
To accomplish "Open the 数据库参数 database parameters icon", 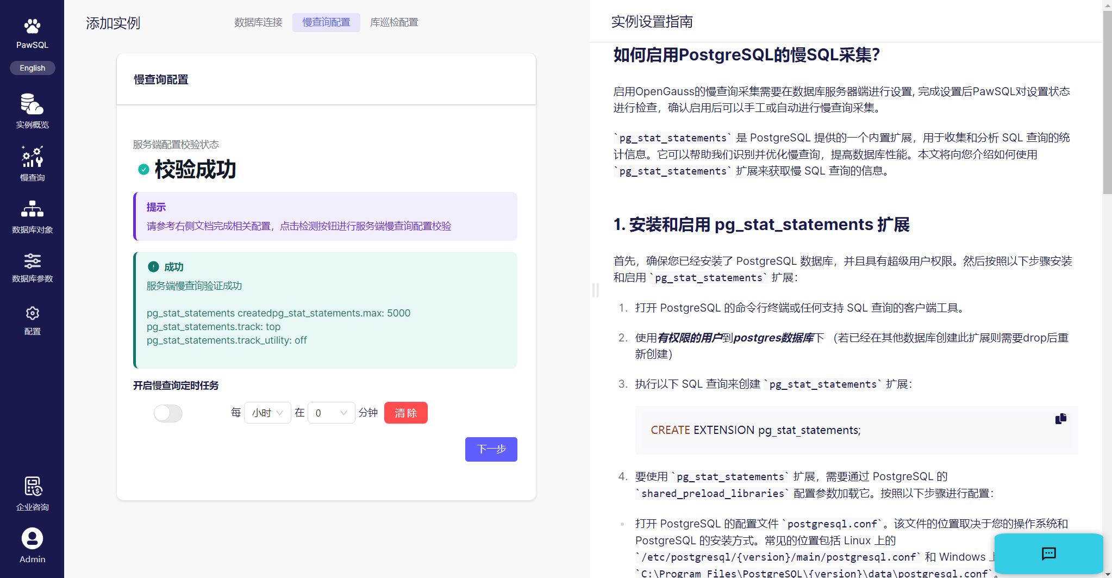I will click(32, 261).
